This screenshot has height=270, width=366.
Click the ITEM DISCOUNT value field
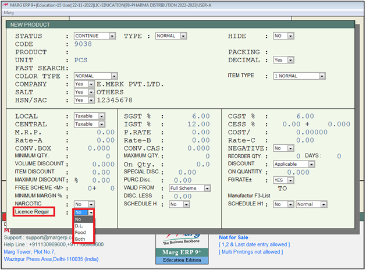click(101, 172)
